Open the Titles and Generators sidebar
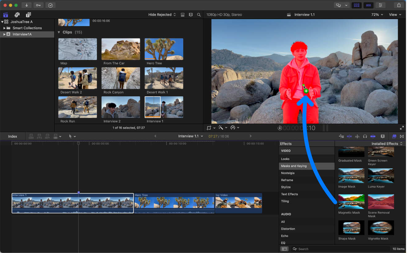 click(x=28, y=15)
